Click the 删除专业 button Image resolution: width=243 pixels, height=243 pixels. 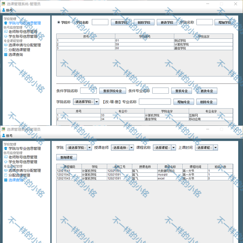(207, 102)
